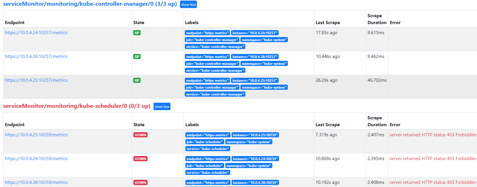Click namespace="kube-system" label in 10.0.4.25:10259 row
The height and width of the screenshot is (187, 477).
(249, 142)
